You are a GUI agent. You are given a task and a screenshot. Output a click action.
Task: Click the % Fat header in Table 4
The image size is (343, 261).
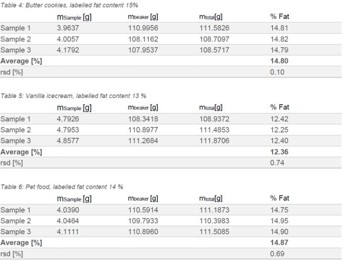[280, 16]
